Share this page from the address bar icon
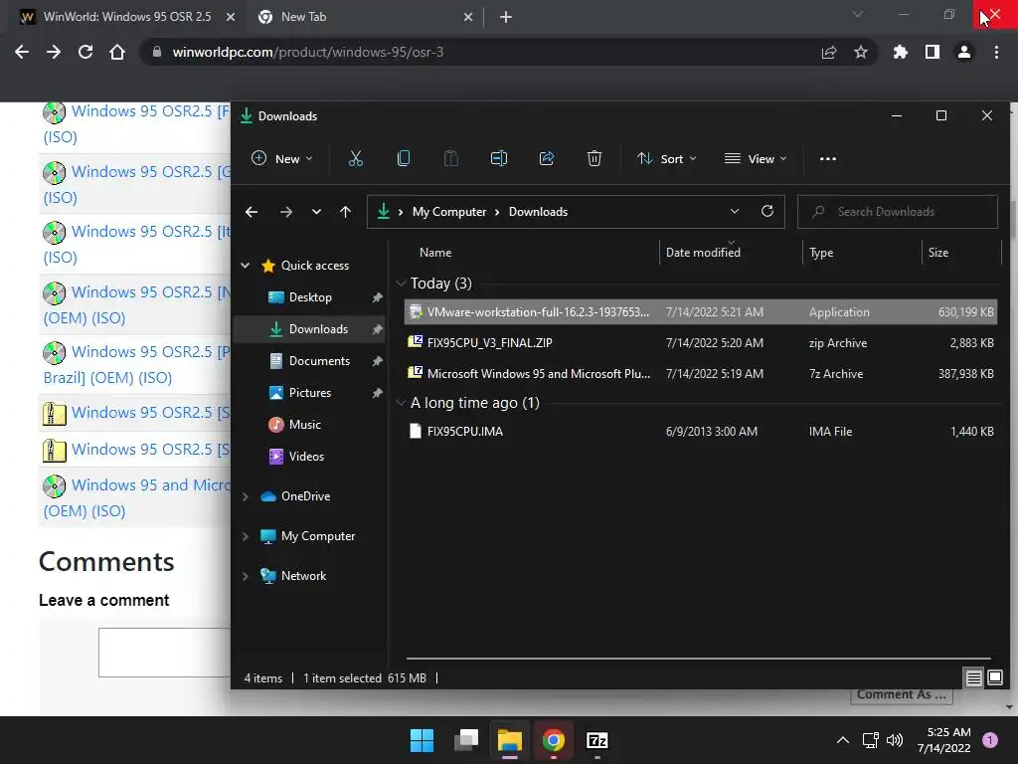Viewport: 1018px width, 764px height. click(828, 52)
